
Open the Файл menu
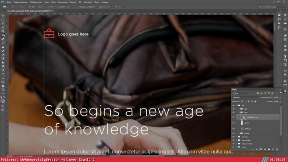[9, 2]
